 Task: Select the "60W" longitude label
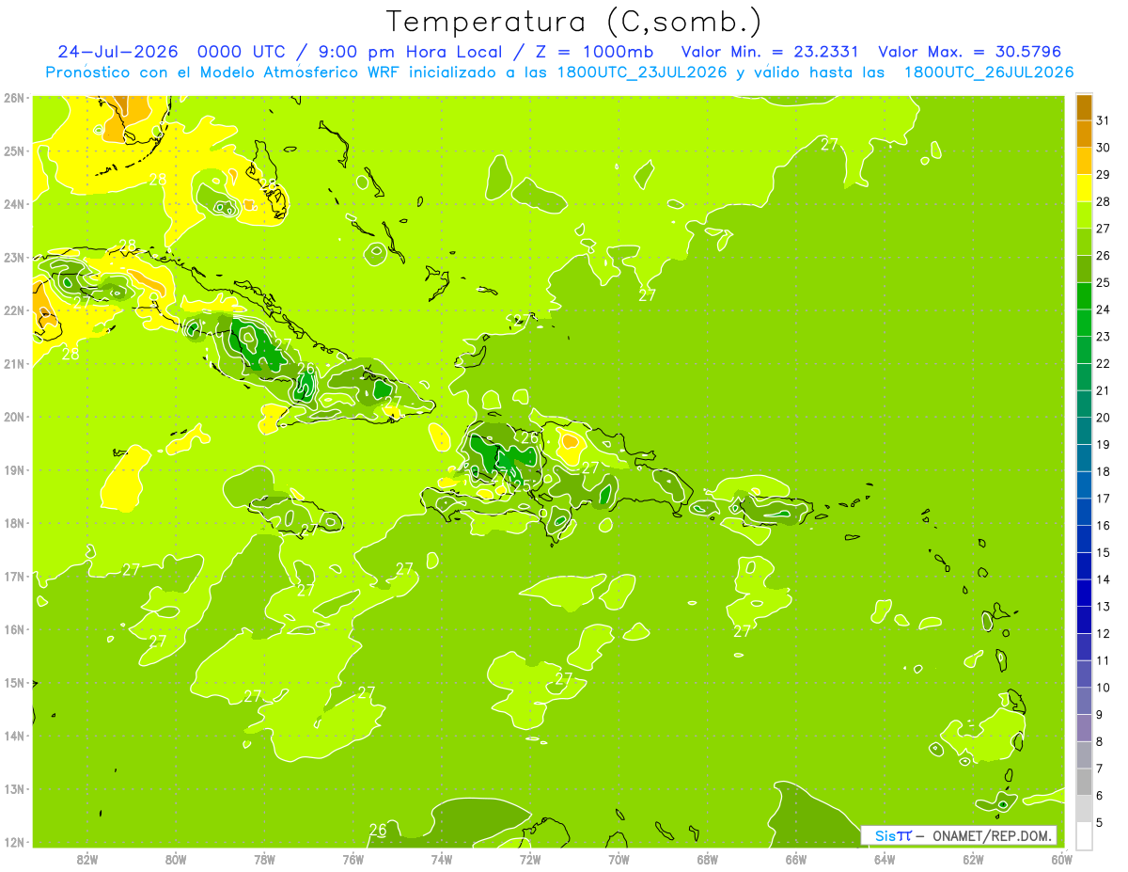point(1062,858)
